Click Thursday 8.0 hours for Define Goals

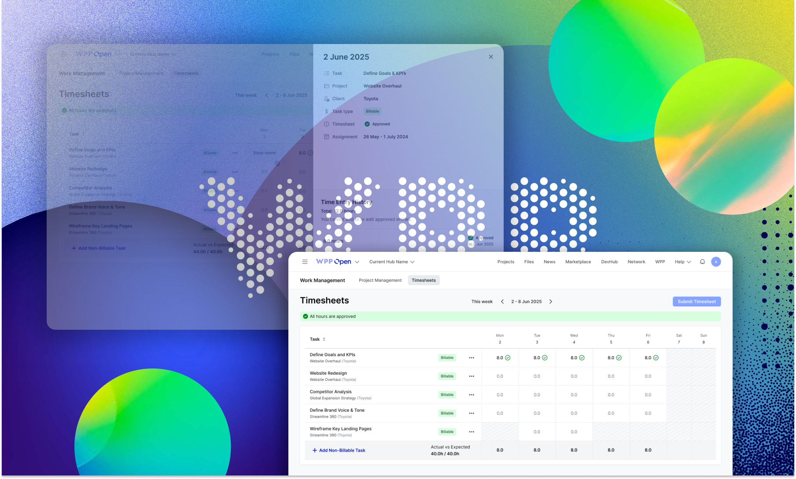611,358
